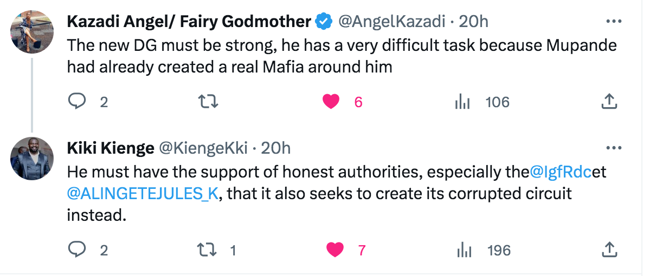Click the blue verified badge
Image resolution: width=656 pixels, height=276 pixels.
tap(324, 22)
